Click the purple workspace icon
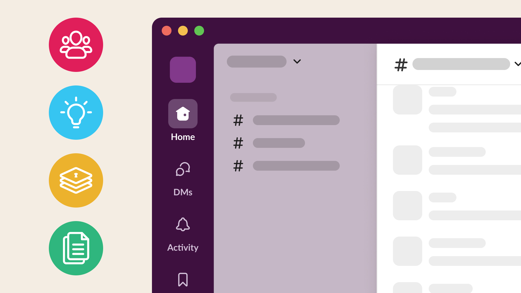This screenshot has height=293, width=521. (183, 70)
